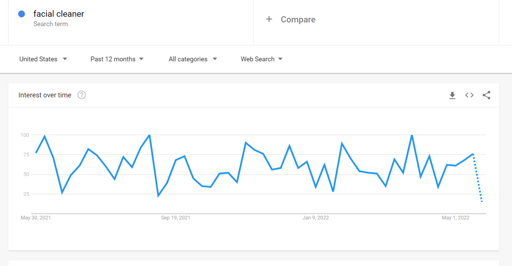Click the dotted forecast segment of line
The image size is (512, 266).
click(477, 178)
